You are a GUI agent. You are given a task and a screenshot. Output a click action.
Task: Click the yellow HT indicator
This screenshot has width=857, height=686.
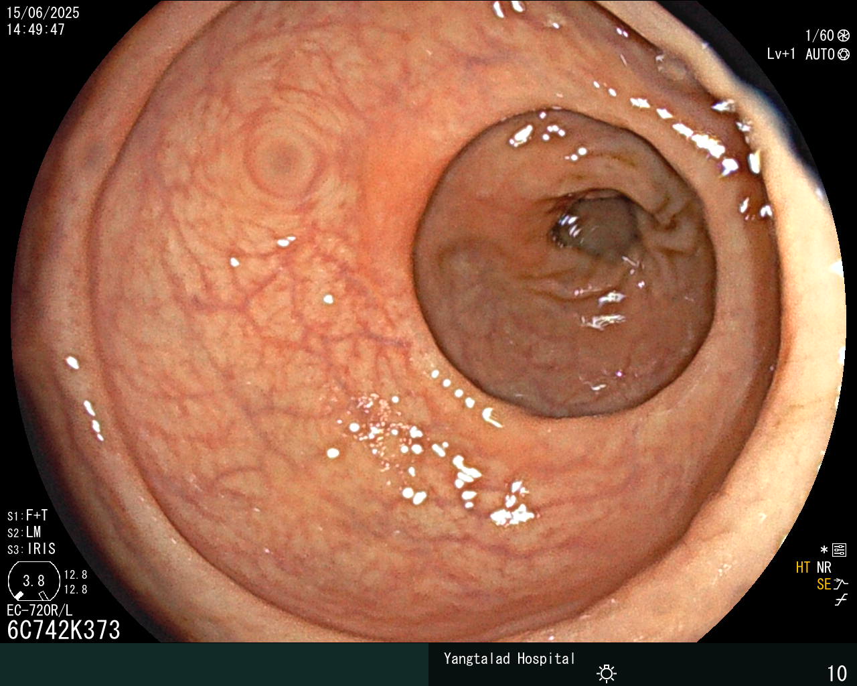click(x=803, y=567)
